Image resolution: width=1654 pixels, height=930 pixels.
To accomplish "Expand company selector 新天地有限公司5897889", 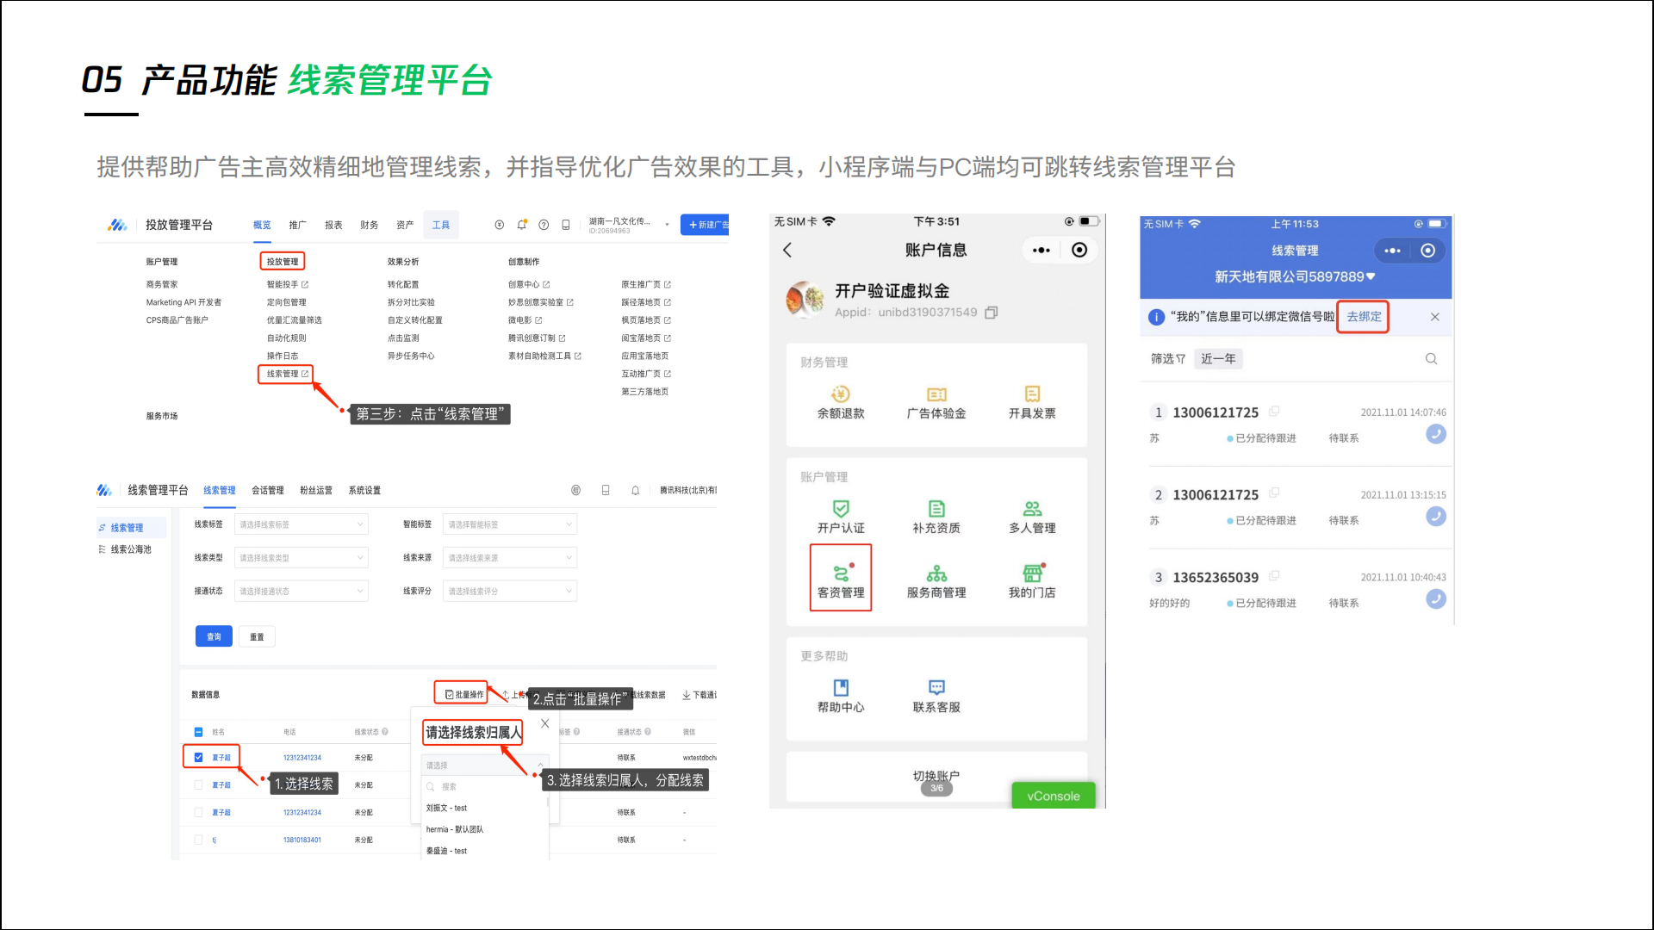I will [x=1295, y=276].
